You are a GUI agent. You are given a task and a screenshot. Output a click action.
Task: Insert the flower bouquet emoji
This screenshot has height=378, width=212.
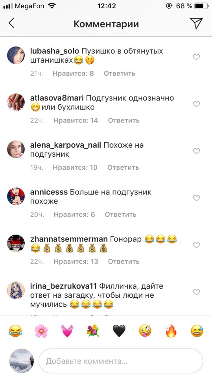click(93, 330)
